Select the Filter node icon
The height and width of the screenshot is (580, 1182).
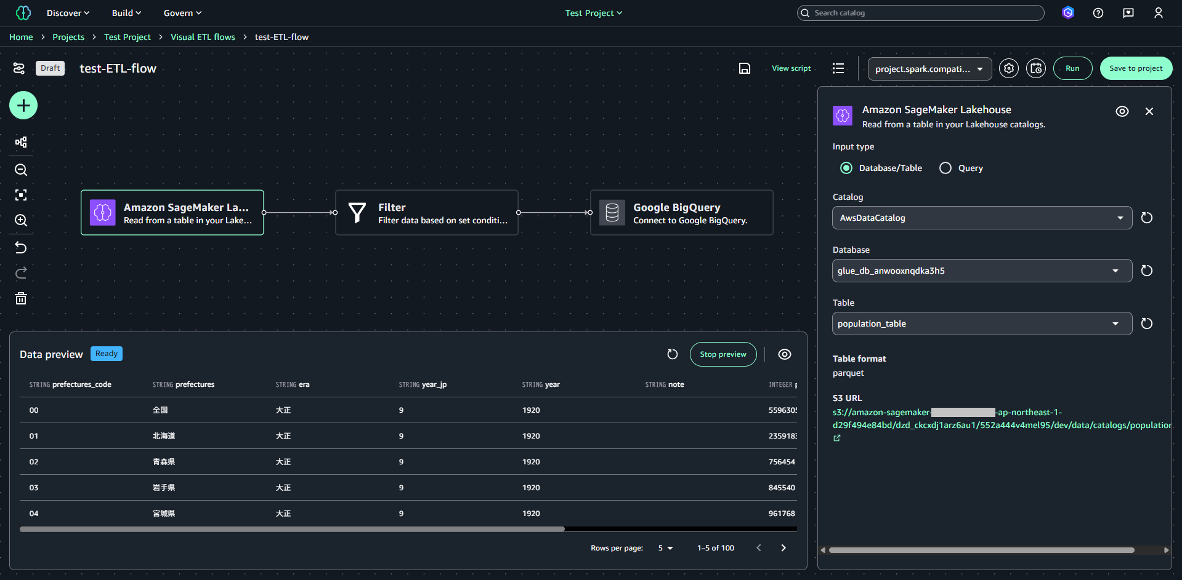[357, 213]
